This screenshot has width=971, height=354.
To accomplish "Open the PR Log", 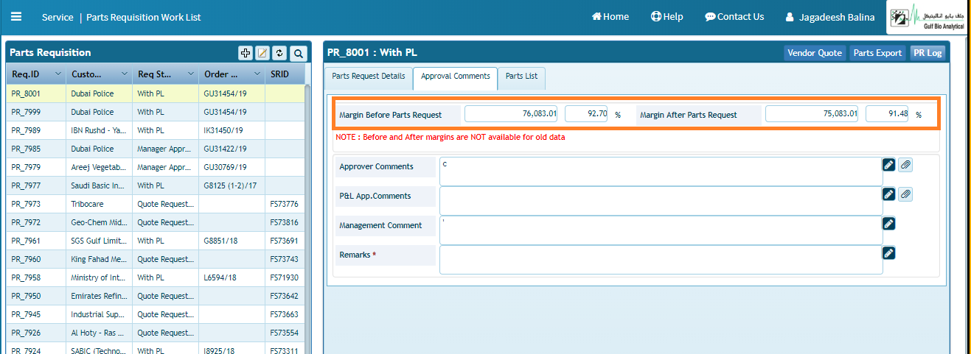I will (x=927, y=53).
